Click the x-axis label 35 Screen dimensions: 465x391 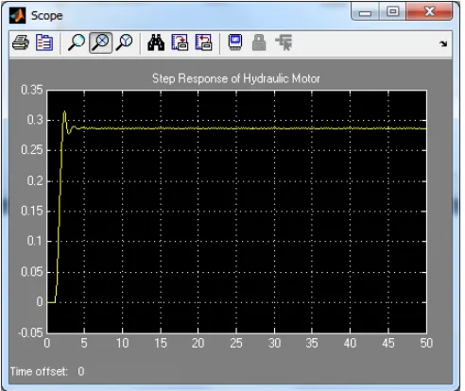(312, 343)
